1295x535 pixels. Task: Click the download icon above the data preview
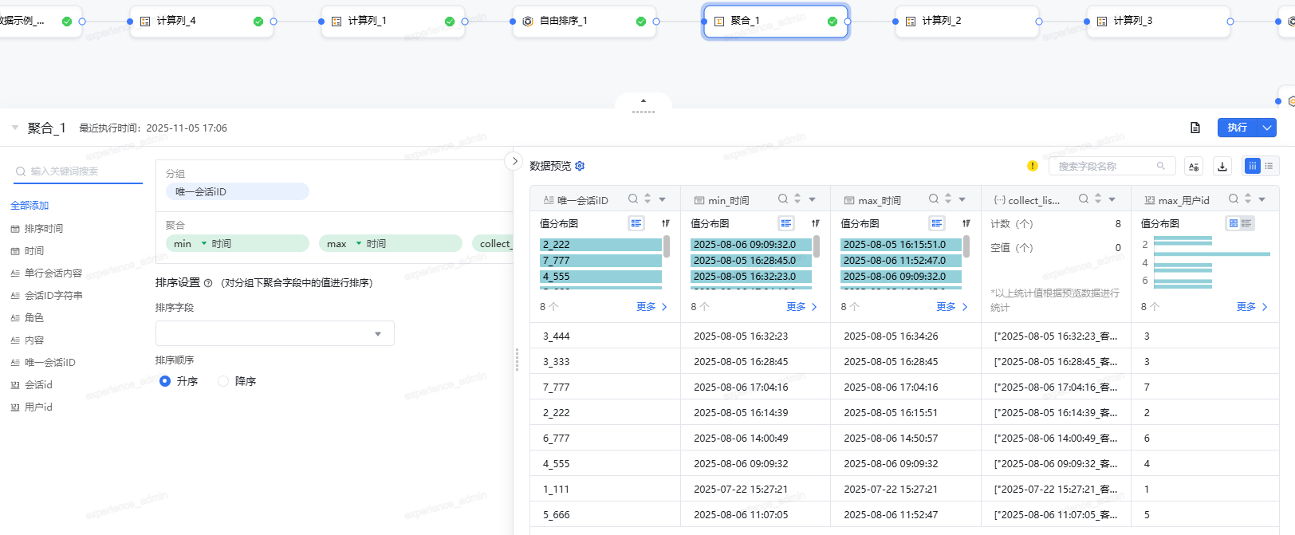click(x=1222, y=166)
